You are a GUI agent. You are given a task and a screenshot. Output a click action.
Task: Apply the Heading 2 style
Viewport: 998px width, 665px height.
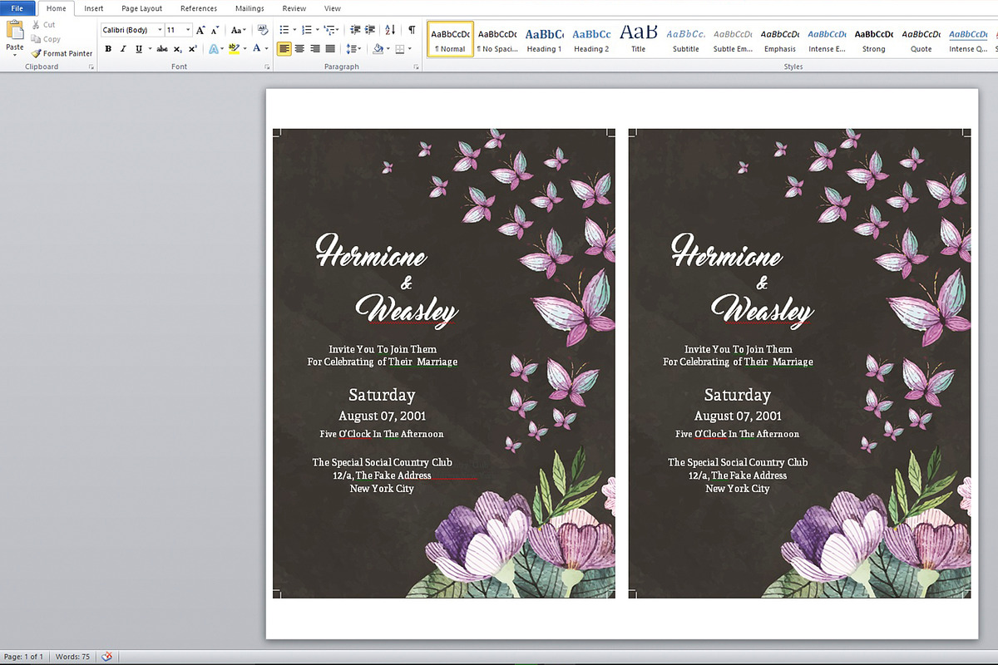click(x=591, y=39)
